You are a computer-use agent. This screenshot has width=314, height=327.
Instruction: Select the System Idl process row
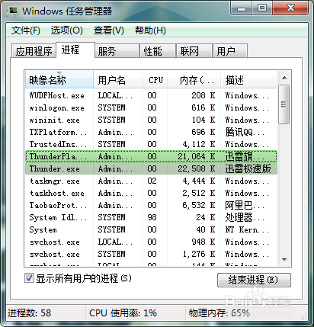click(151, 217)
